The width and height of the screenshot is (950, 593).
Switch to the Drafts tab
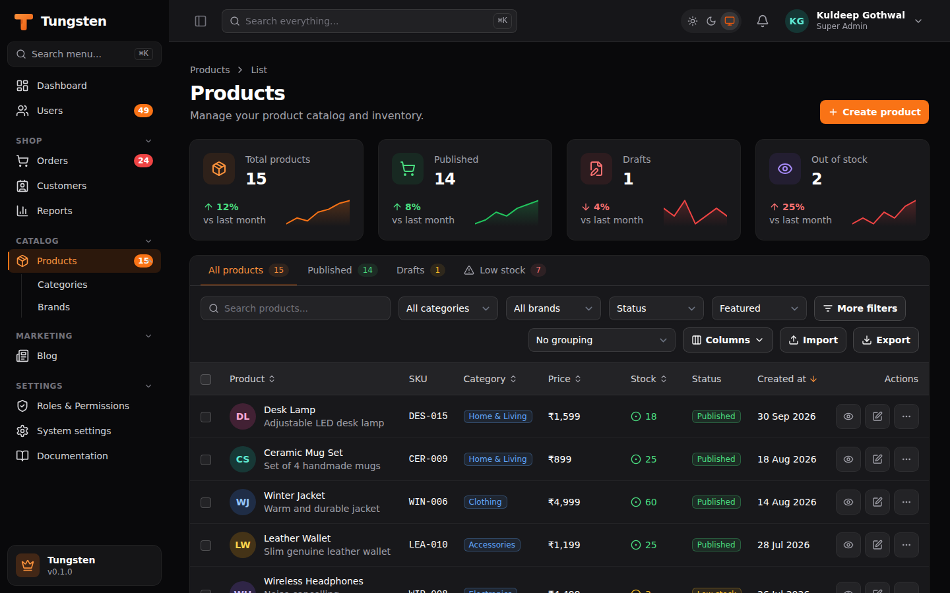[x=420, y=270]
